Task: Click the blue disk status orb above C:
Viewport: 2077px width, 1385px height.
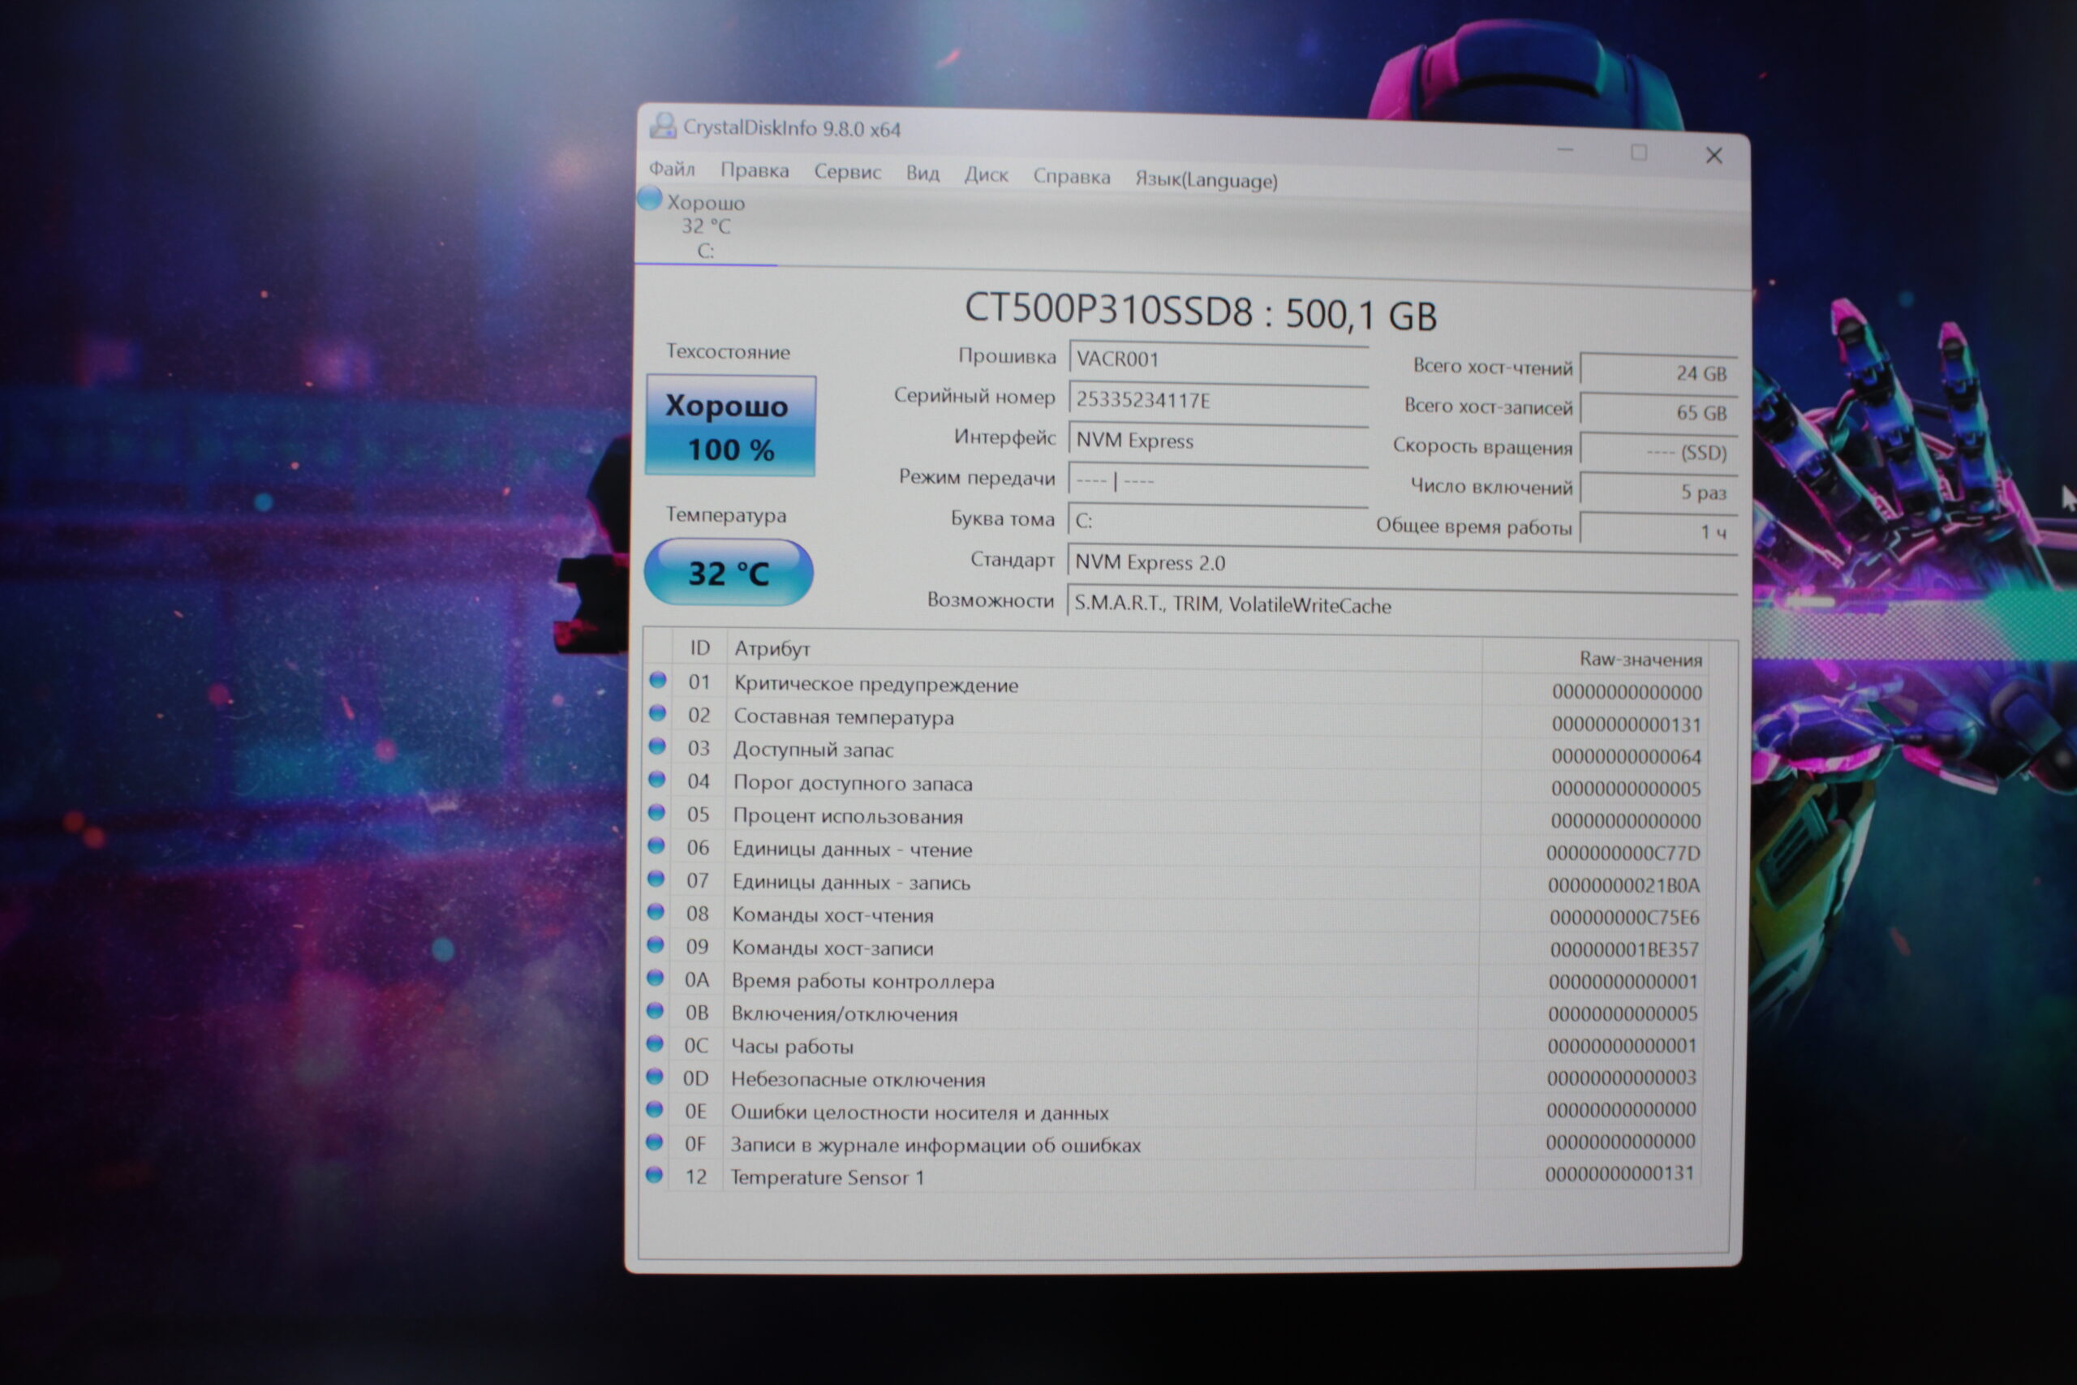Action: click(x=650, y=198)
